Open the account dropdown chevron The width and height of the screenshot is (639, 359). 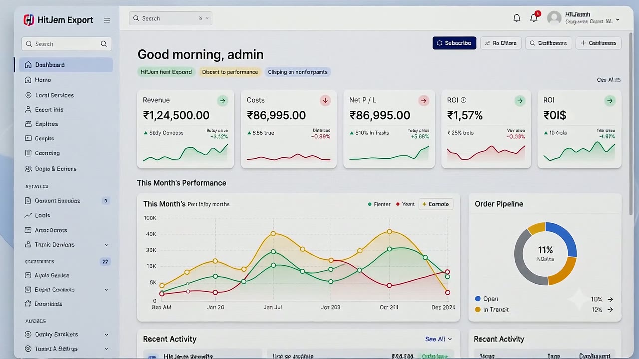618,20
